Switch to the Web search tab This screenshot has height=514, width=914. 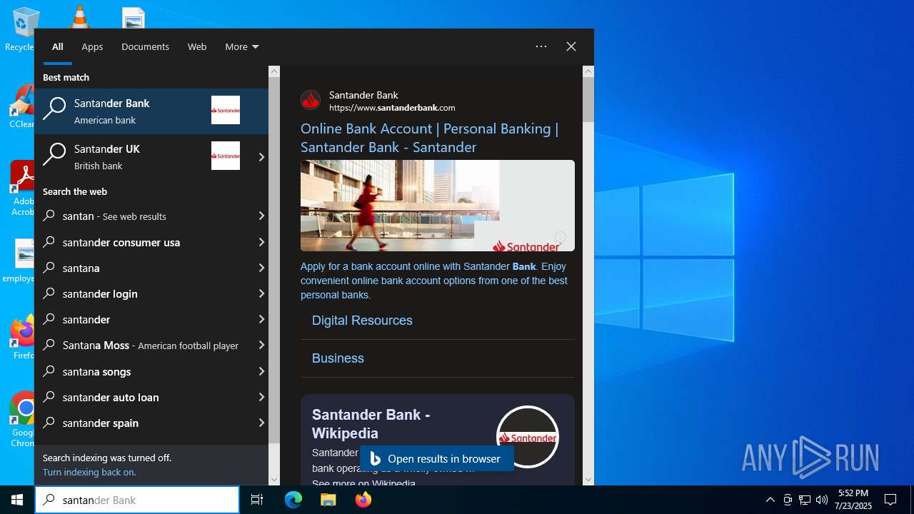[x=197, y=46]
